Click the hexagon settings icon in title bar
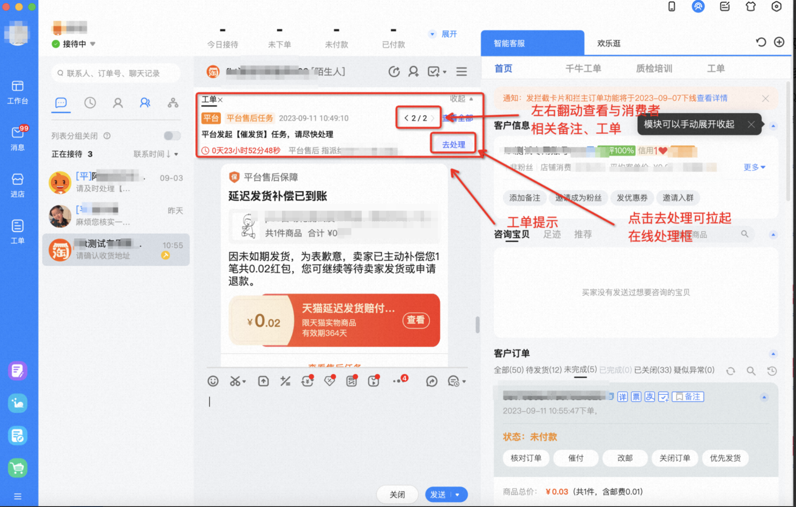Viewport: 796px width, 507px height. (777, 6)
